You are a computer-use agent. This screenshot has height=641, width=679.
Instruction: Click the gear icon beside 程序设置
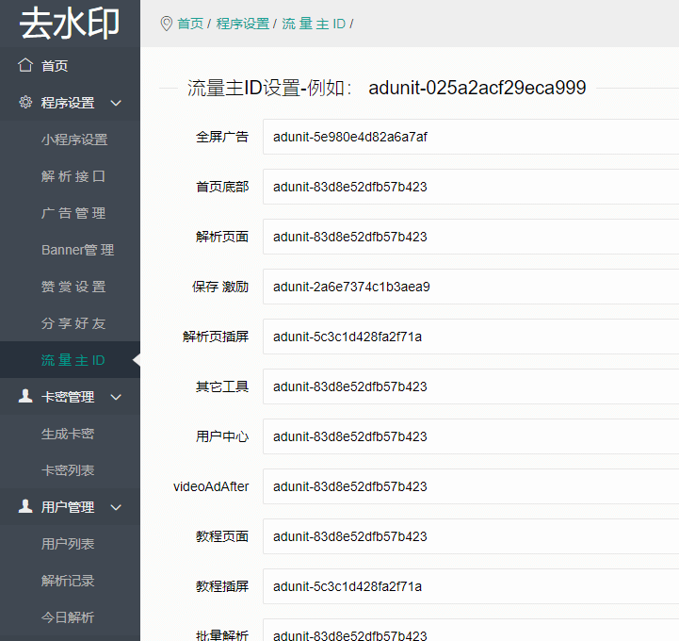tap(25, 103)
